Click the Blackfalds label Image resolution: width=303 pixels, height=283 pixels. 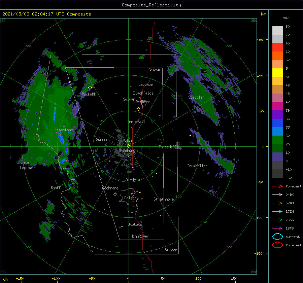(x=143, y=93)
